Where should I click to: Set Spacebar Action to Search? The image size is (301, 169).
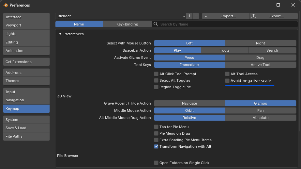coord(272,50)
